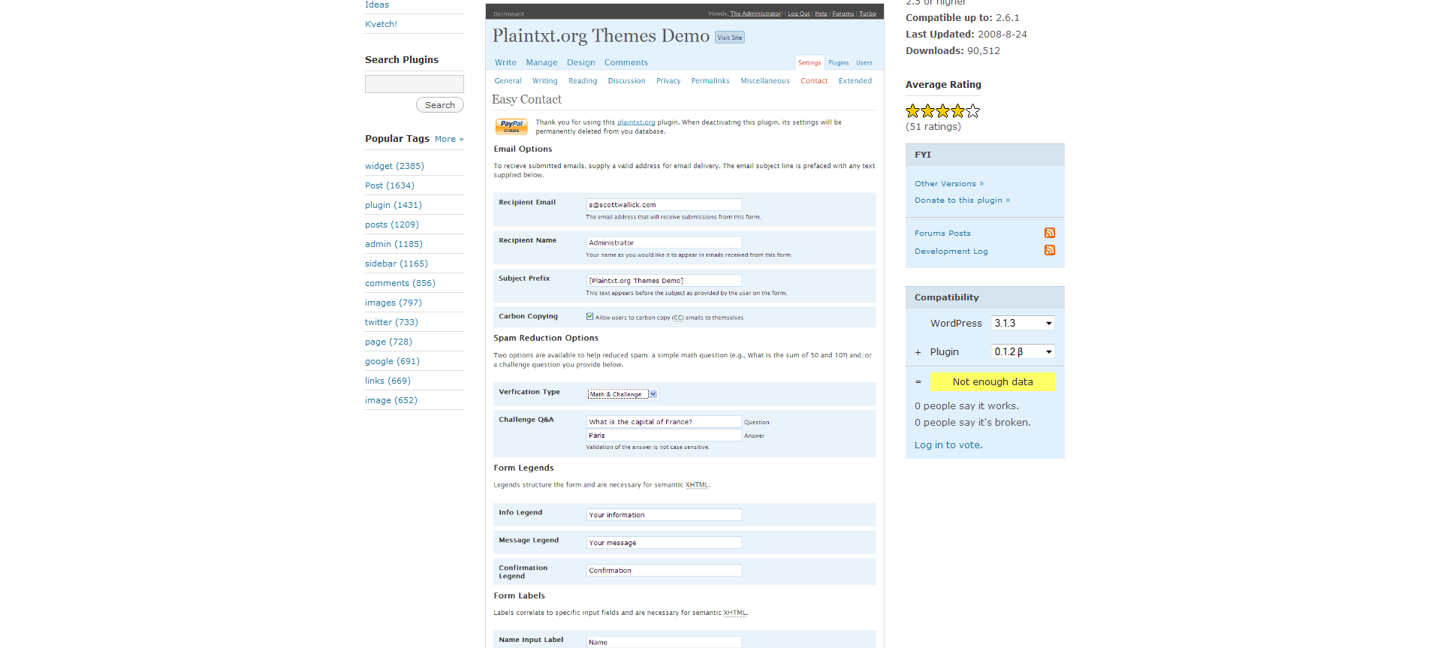This screenshot has width=1429, height=648.
Task: Open the Plugins tab
Action: coord(839,62)
